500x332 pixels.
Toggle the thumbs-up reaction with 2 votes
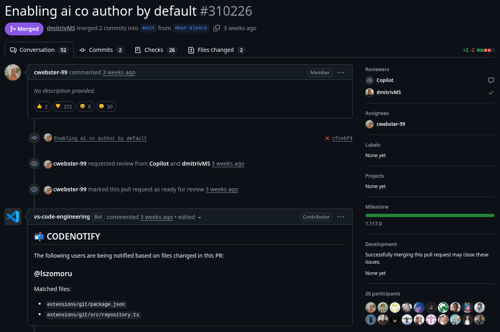click(x=43, y=107)
